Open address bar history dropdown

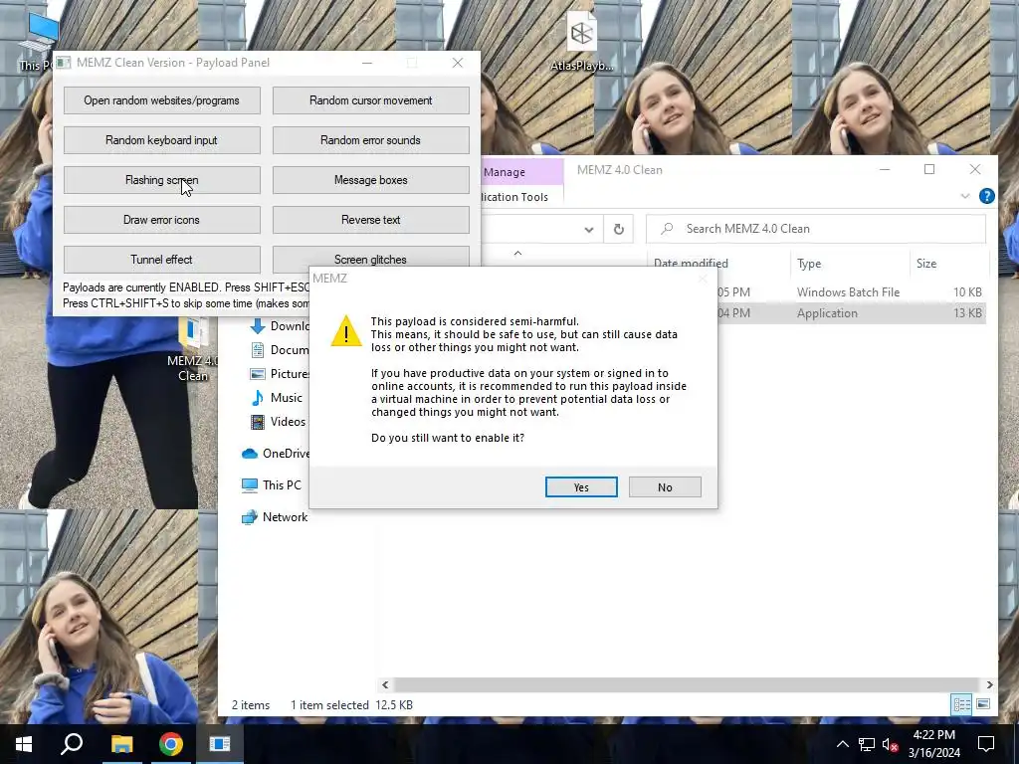click(589, 230)
